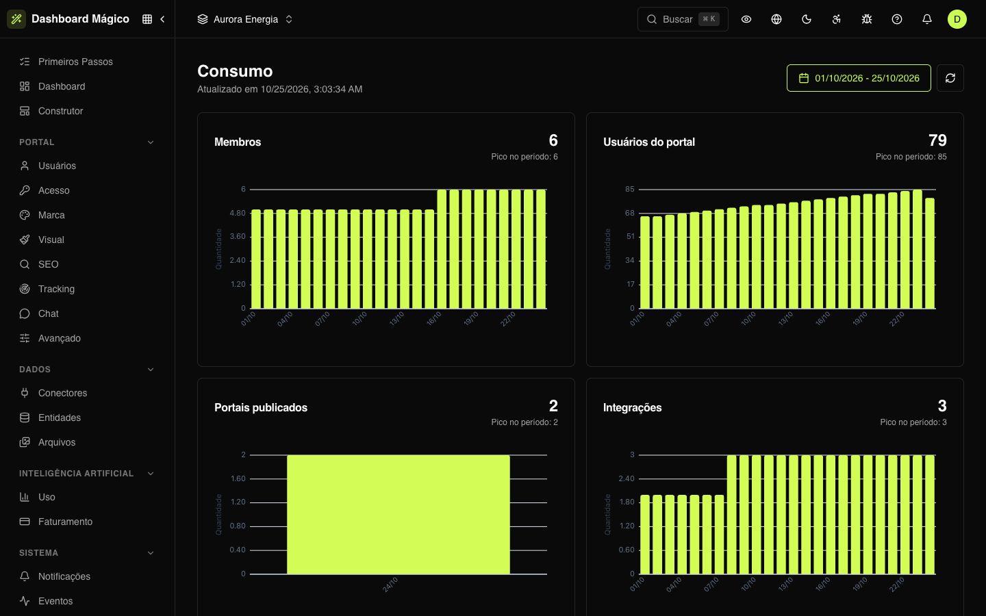
Task: Open accessibility options icon
Action: point(837,19)
